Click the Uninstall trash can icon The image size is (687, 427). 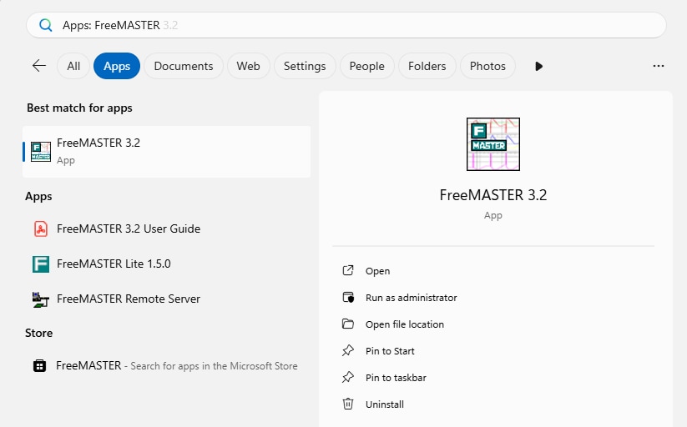[348, 404]
